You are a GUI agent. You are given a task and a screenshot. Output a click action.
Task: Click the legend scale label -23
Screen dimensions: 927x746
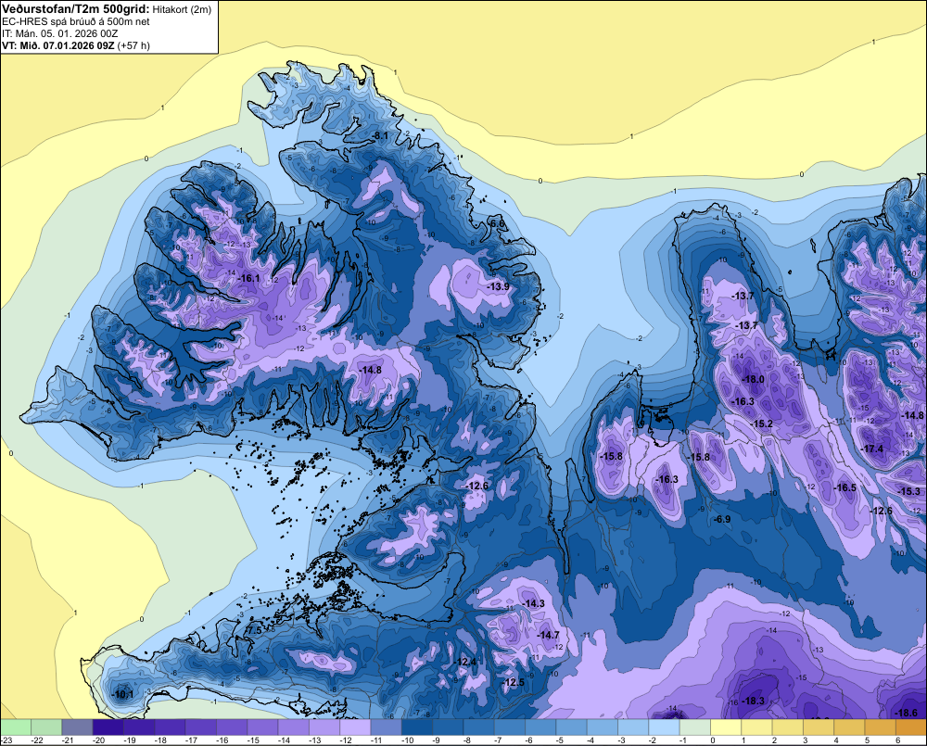(6, 740)
